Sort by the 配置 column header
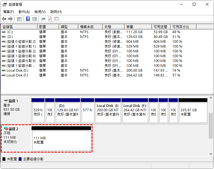Image resolution: width=214 pixels, height=169 pixels. [48, 27]
